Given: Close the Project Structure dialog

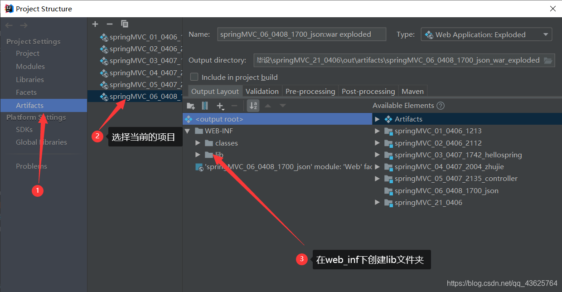Looking at the screenshot, I should [x=552, y=9].
